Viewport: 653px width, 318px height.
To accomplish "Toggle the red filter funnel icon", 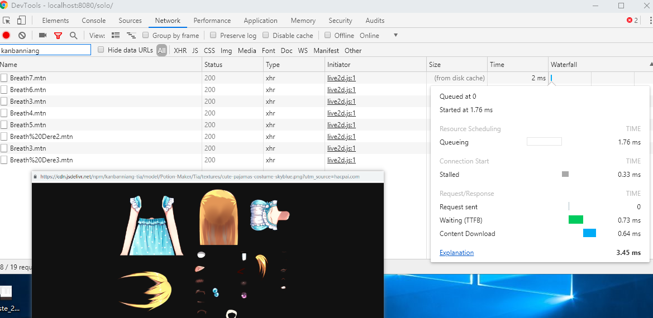I will [58, 35].
